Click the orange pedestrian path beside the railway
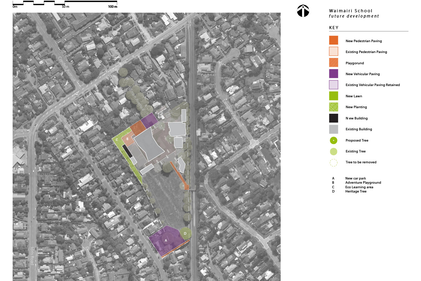The width and height of the screenshot is (421, 281). 180,175
